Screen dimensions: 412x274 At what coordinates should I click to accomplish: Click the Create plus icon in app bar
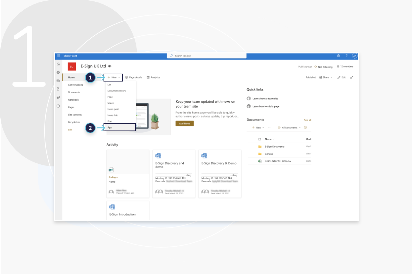(x=58, y=106)
